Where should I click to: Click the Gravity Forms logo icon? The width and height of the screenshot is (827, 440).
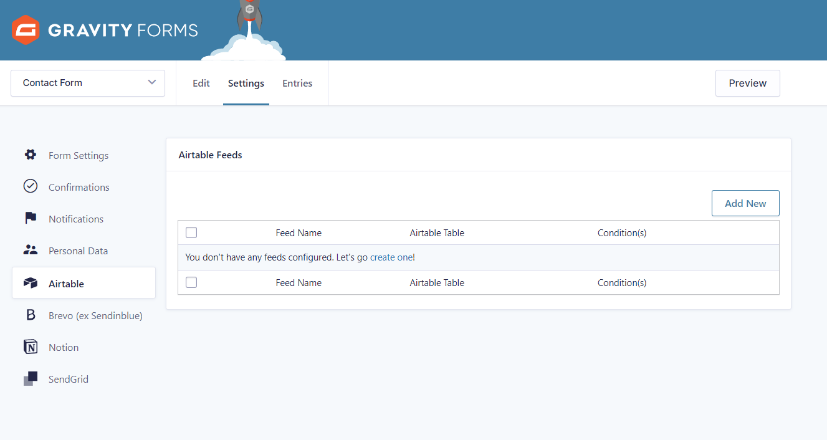point(26,30)
